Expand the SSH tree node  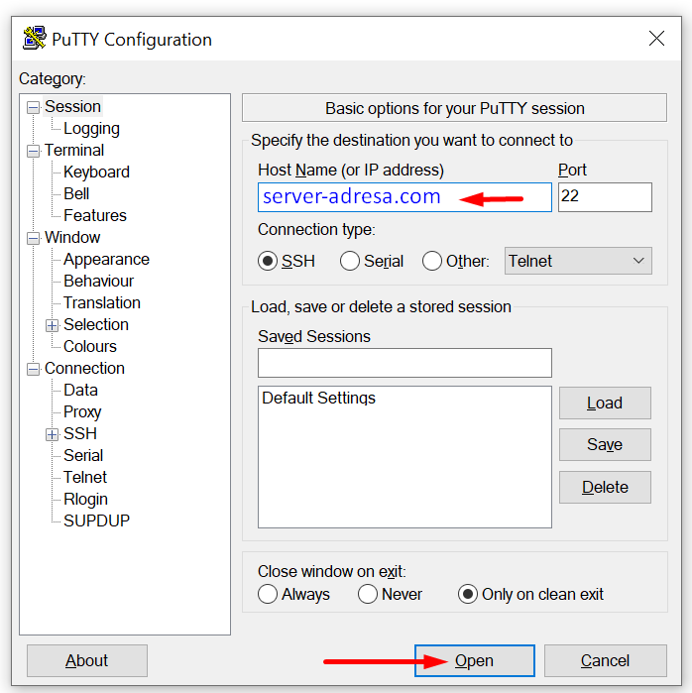pos(53,435)
